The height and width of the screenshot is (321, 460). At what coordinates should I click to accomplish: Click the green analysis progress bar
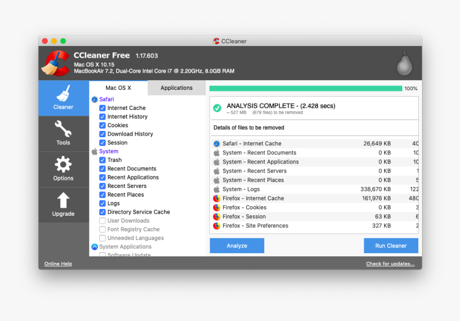point(306,89)
